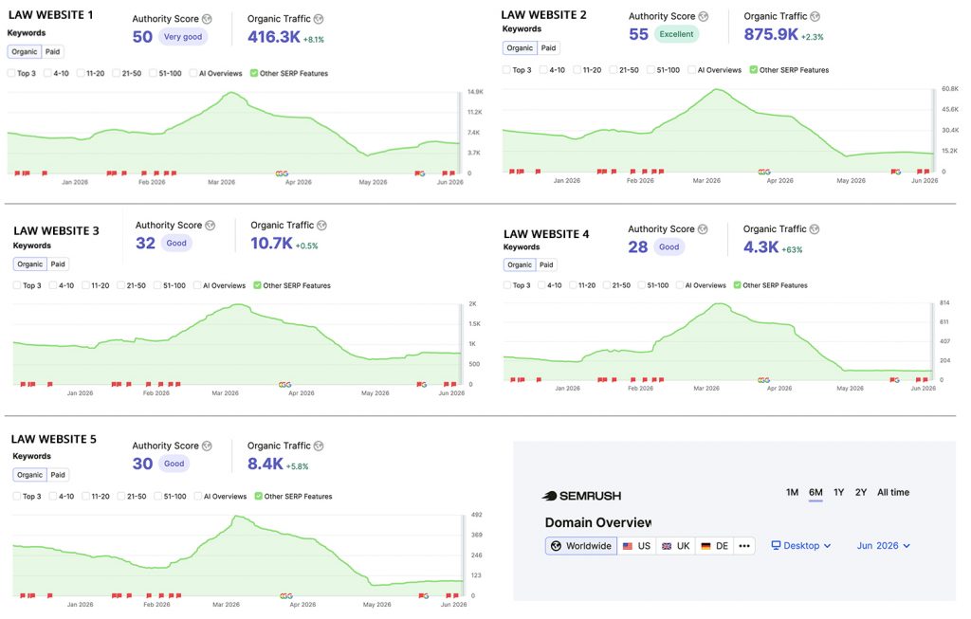Click 4.3K organic traffic value
971x619 pixels.
(760, 247)
